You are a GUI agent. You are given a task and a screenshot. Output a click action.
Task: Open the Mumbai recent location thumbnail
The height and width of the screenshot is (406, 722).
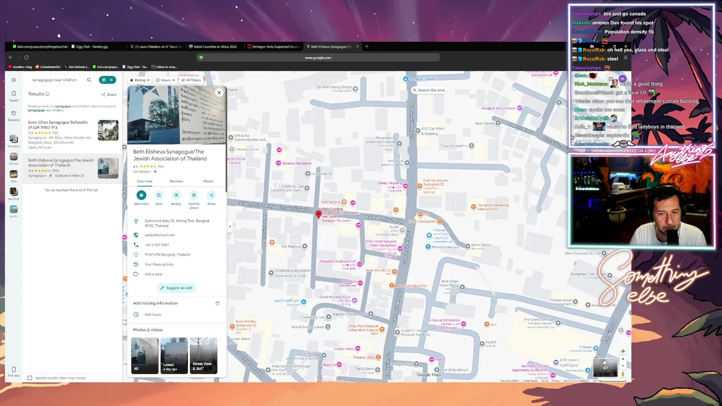tap(14, 193)
